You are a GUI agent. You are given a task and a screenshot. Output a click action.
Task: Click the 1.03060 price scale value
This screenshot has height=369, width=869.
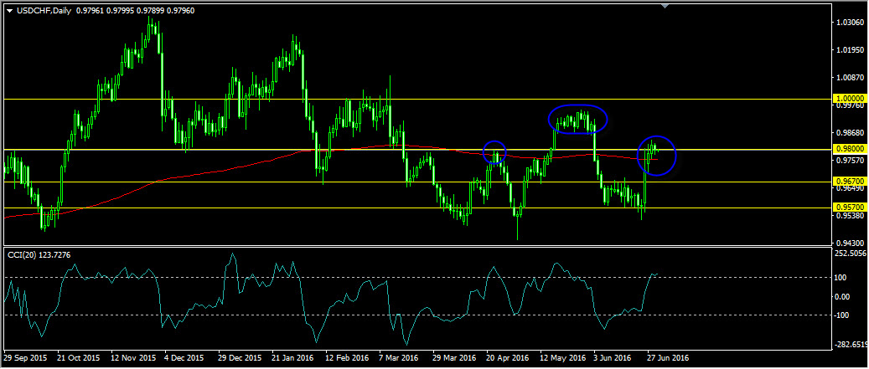tap(850, 23)
